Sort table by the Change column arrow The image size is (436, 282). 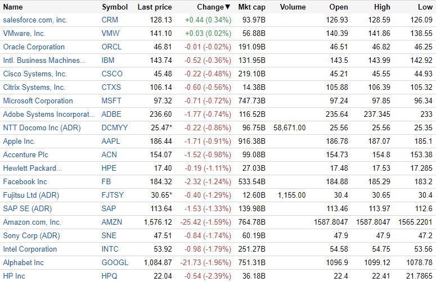point(228,7)
